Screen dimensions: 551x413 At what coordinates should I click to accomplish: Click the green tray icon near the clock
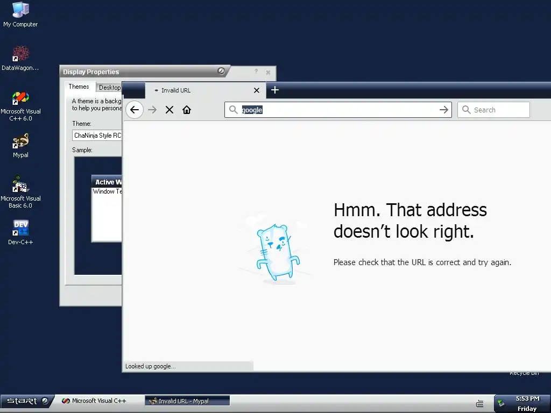501,403
